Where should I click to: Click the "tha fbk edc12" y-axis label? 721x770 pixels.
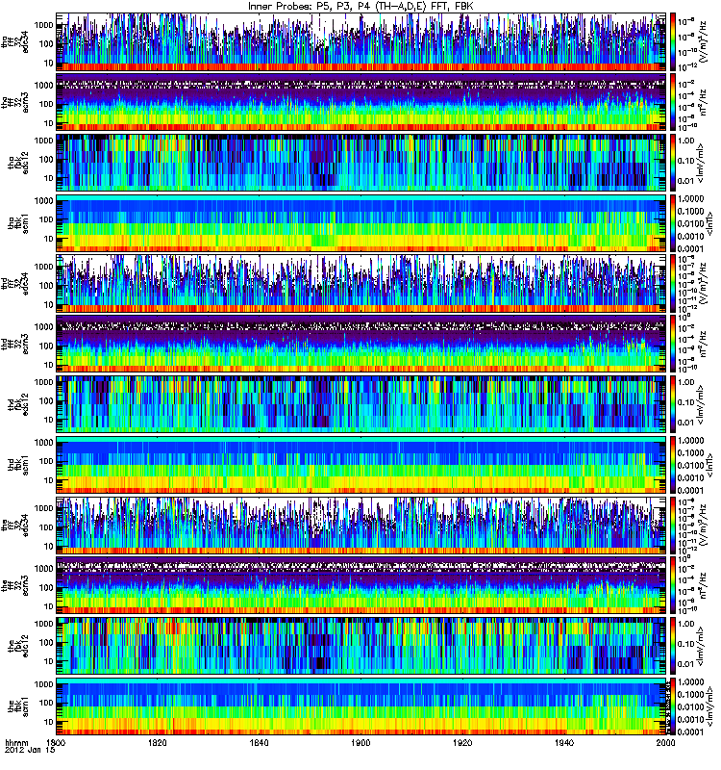[18, 163]
